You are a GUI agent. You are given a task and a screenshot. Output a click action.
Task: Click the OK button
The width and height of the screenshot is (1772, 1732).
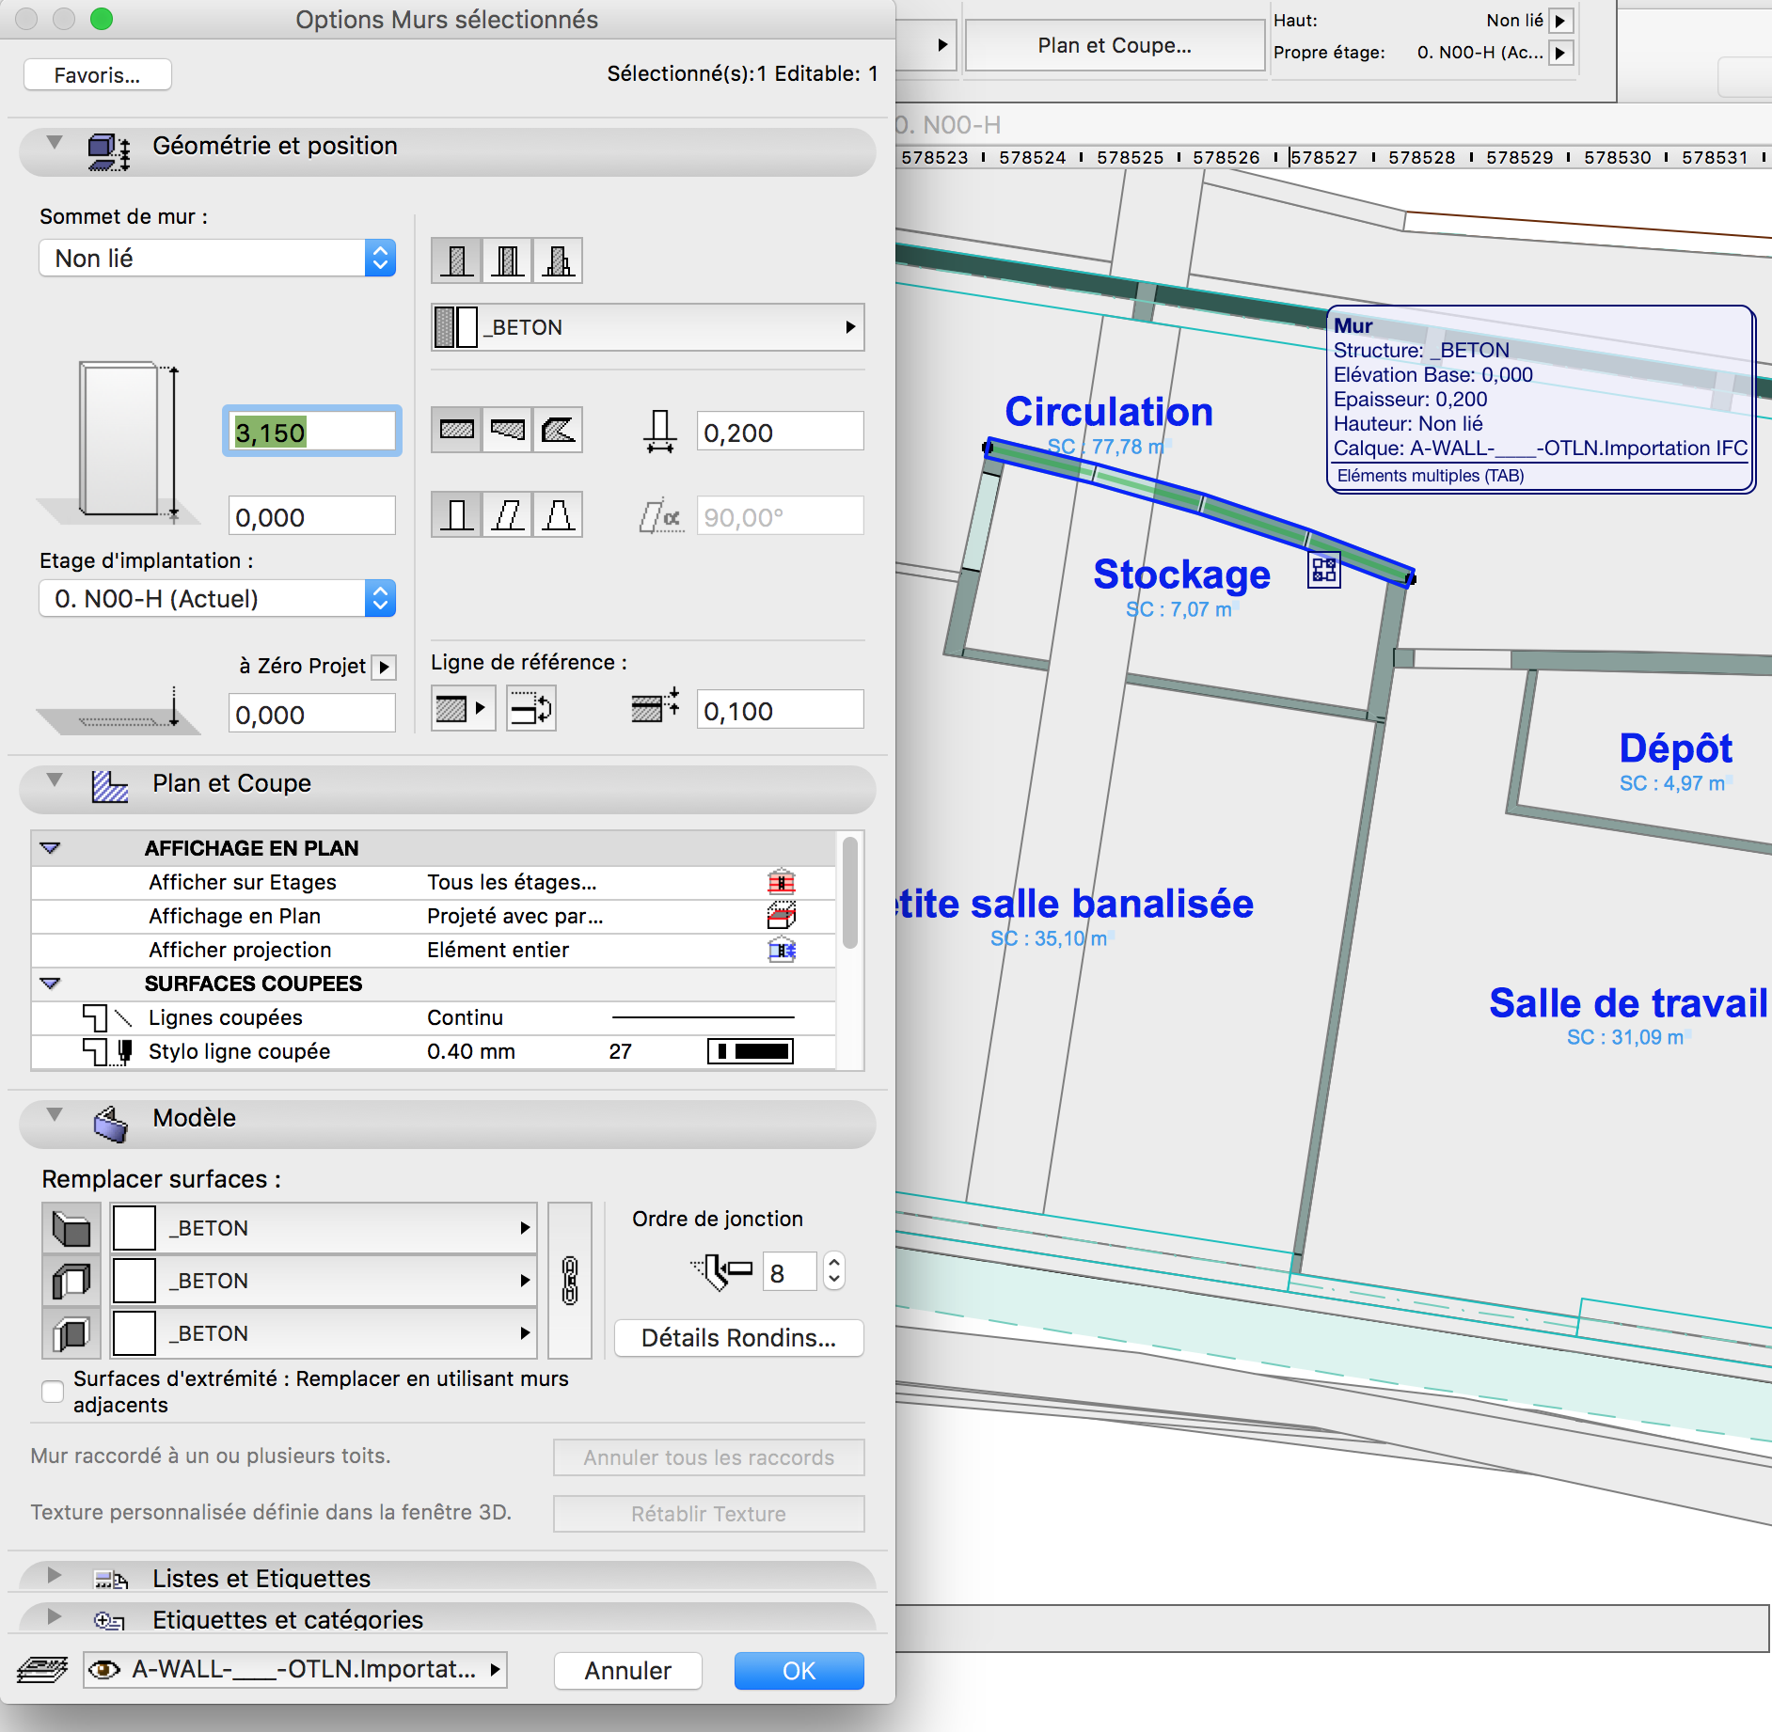click(799, 1670)
